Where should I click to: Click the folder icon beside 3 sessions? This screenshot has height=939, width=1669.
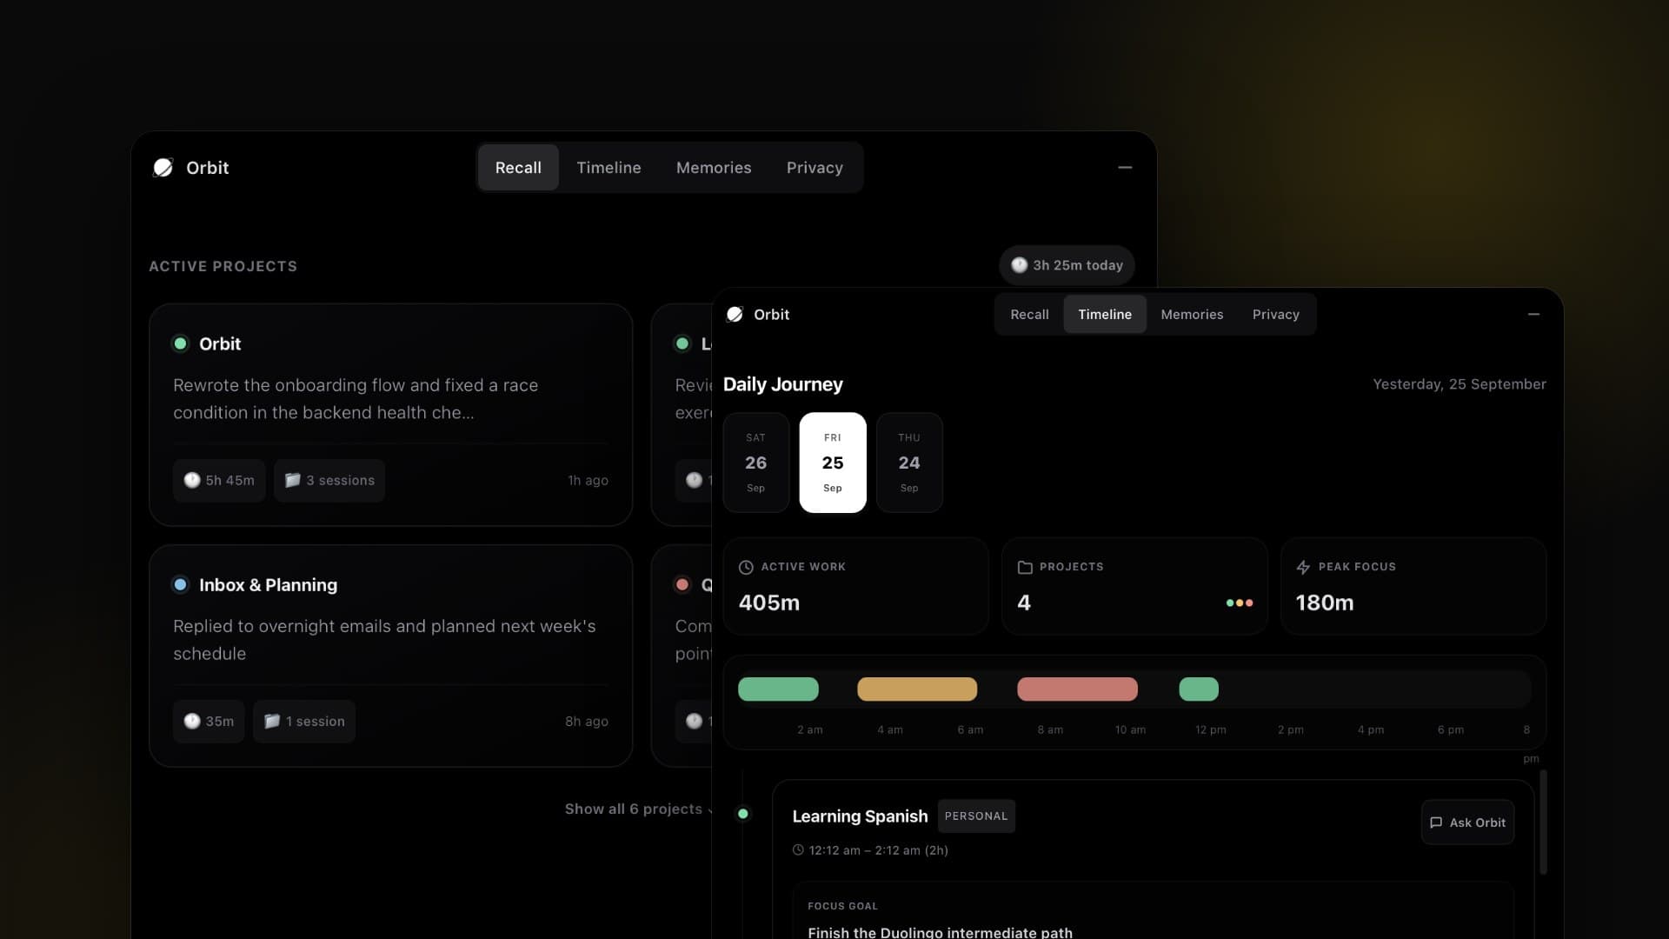click(x=293, y=480)
